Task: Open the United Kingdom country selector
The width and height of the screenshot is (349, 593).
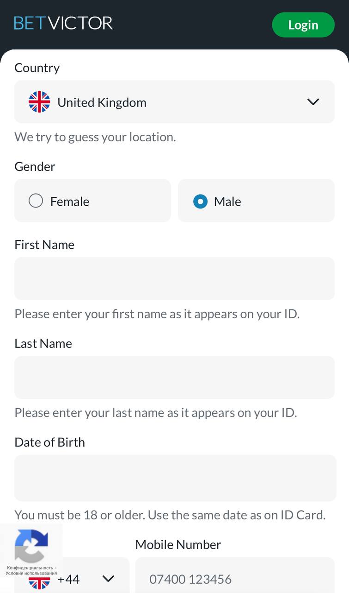Action: point(174,102)
